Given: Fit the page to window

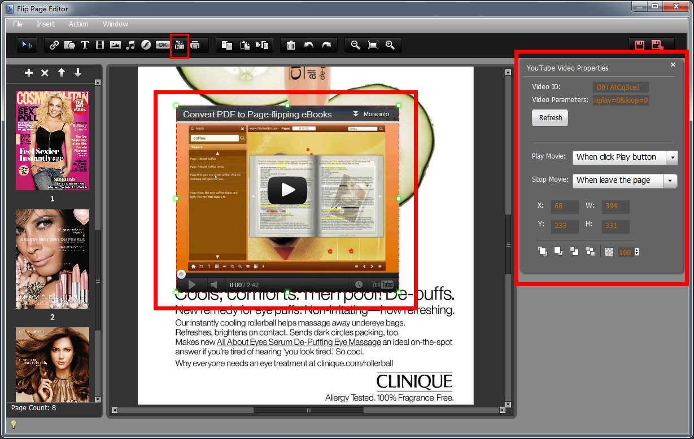Looking at the screenshot, I should coord(373,45).
